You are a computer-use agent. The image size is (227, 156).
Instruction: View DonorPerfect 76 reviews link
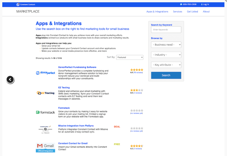point(138,72)
